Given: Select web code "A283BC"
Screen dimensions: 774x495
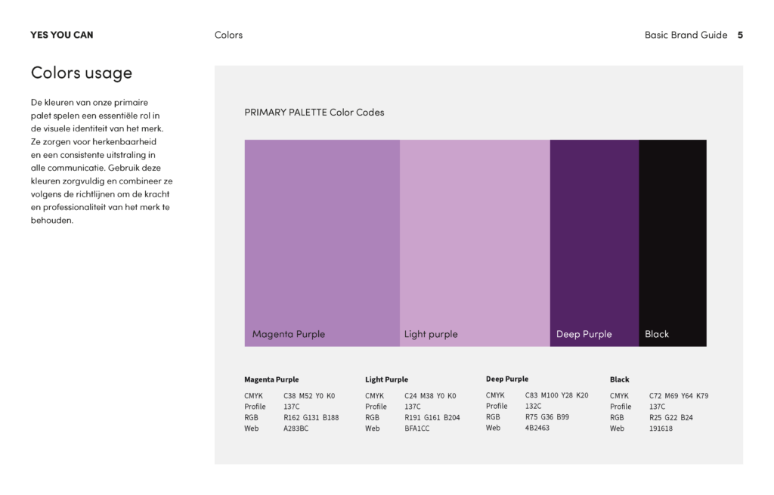Looking at the screenshot, I should (296, 428).
